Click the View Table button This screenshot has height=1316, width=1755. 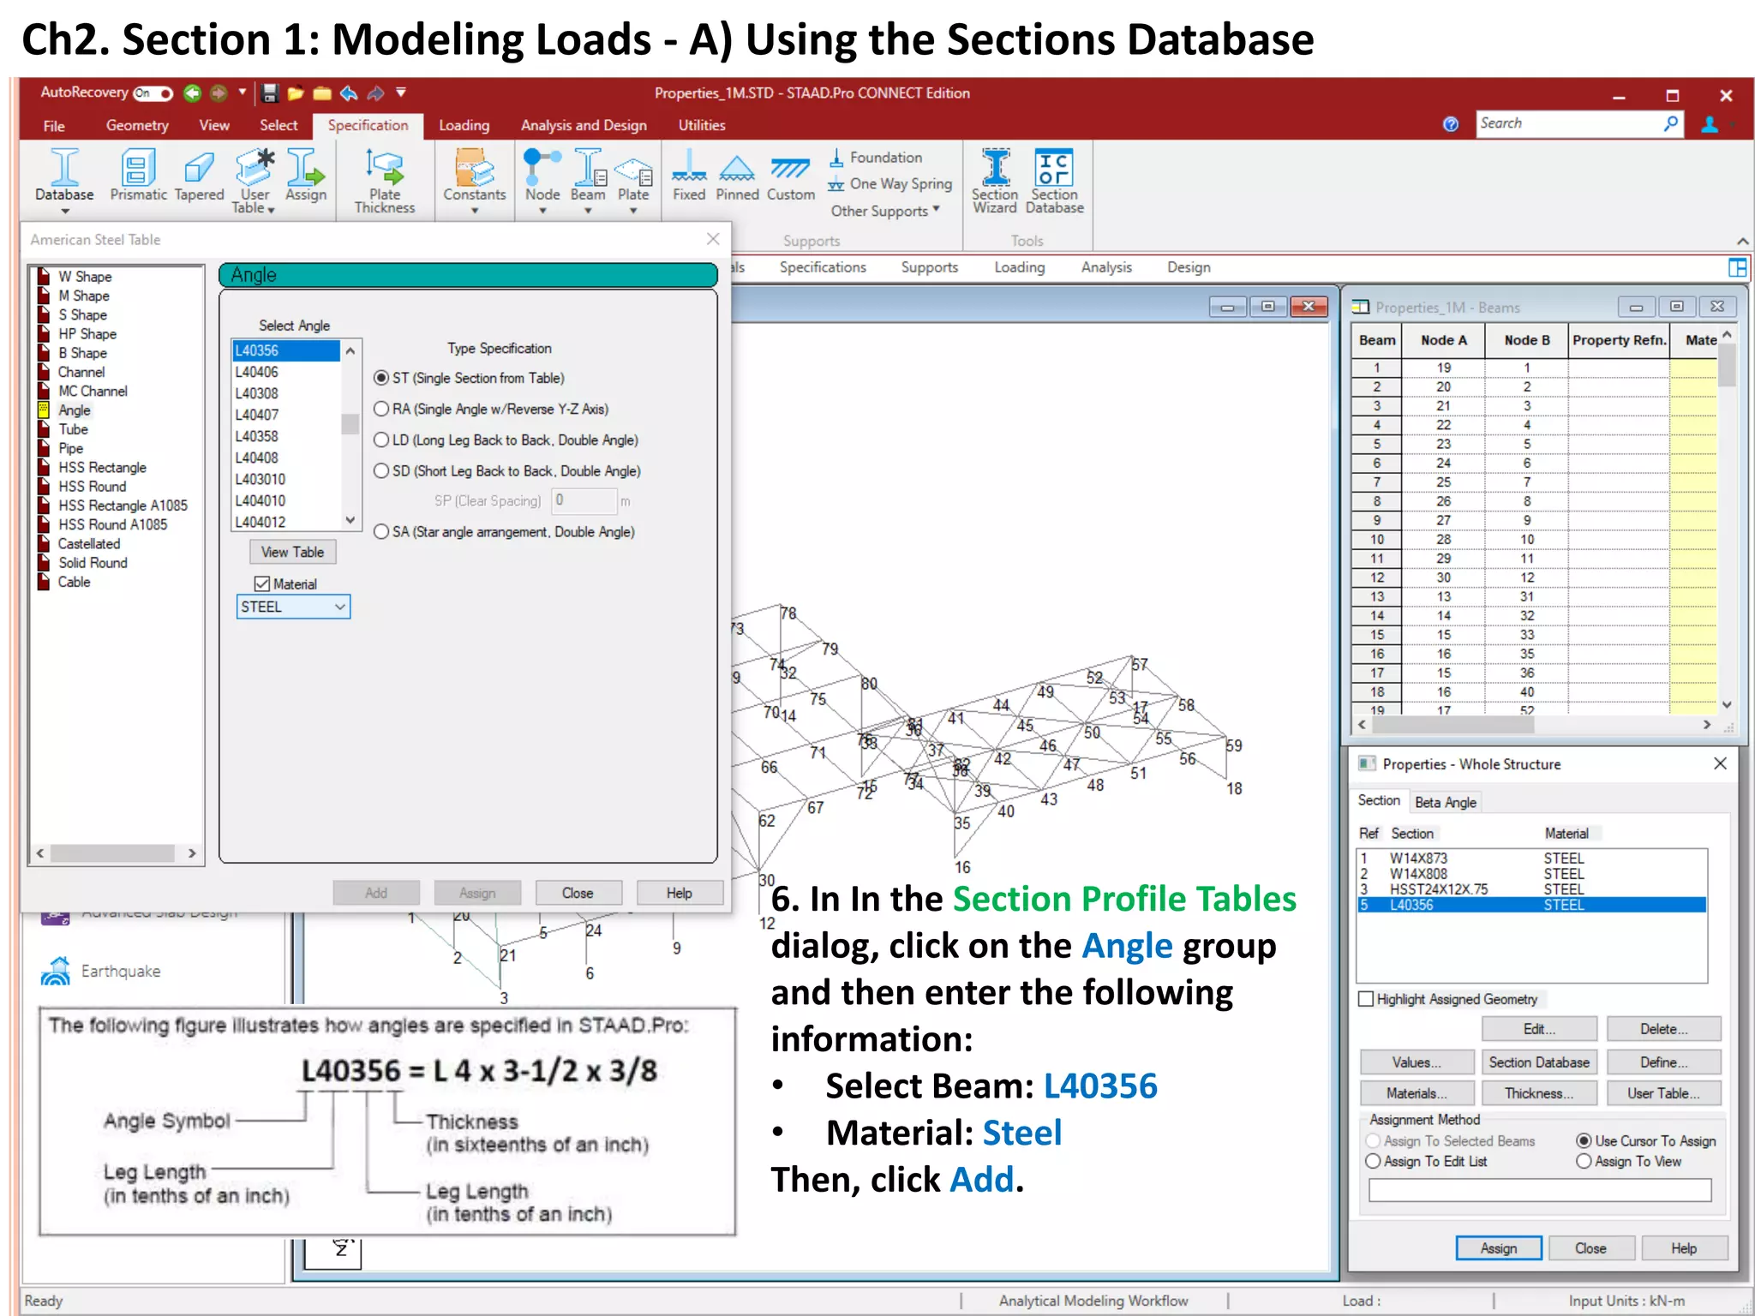pos(292,553)
